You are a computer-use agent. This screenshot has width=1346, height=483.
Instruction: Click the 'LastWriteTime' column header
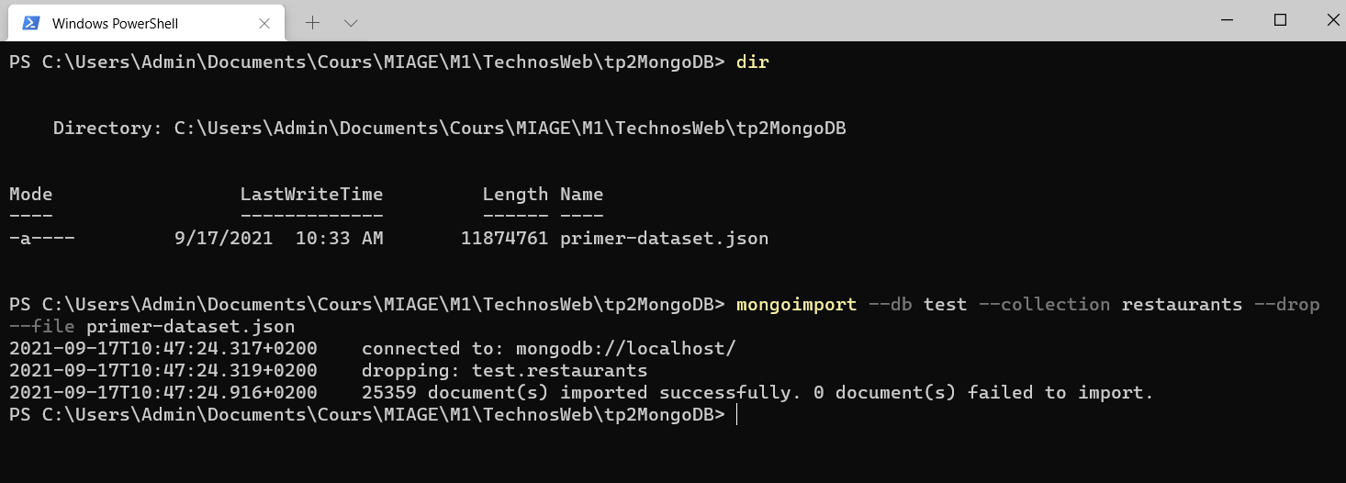click(x=312, y=194)
